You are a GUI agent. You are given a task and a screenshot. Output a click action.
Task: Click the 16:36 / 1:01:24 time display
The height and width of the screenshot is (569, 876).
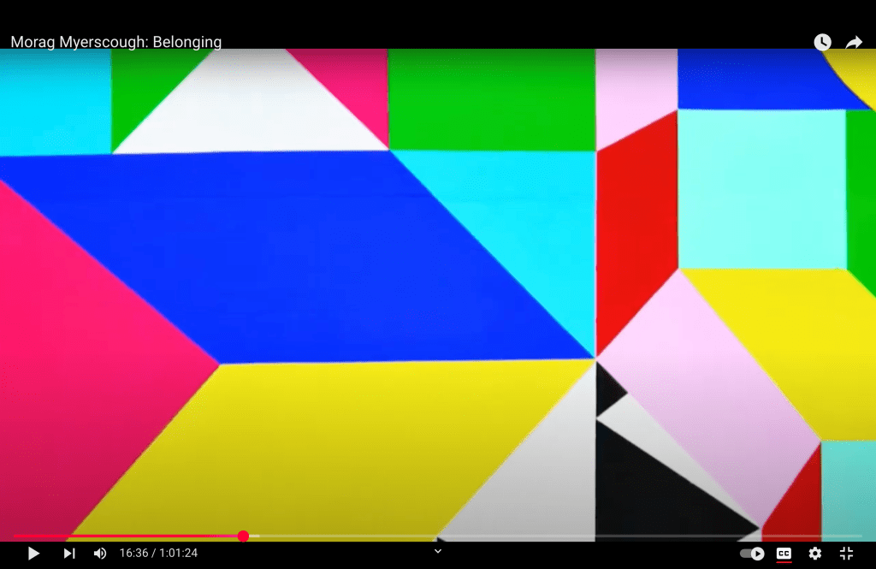pyautogui.click(x=158, y=554)
